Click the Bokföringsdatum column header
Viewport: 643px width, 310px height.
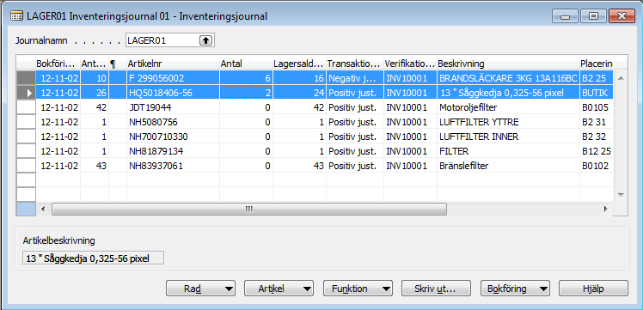(58, 64)
